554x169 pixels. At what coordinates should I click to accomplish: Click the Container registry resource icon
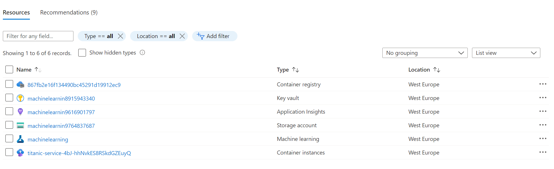click(x=20, y=84)
